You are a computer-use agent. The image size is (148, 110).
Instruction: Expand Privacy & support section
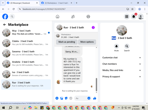(122, 77)
